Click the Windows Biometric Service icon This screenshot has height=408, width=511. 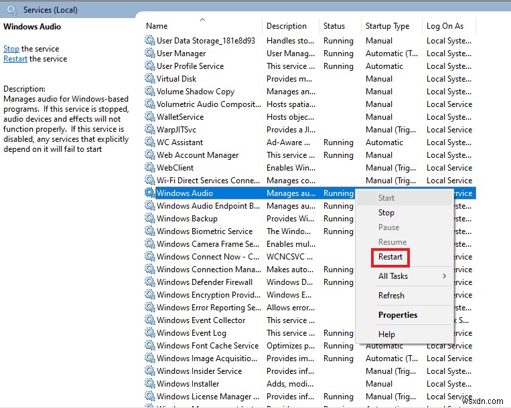click(x=149, y=231)
